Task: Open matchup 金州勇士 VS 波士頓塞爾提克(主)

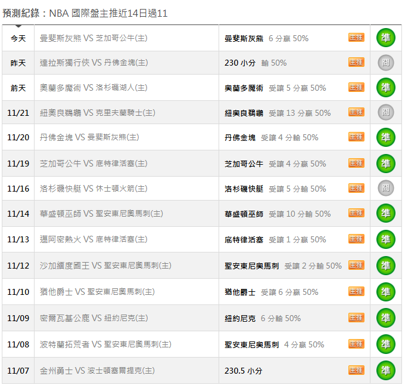Action: click(x=97, y=371)
